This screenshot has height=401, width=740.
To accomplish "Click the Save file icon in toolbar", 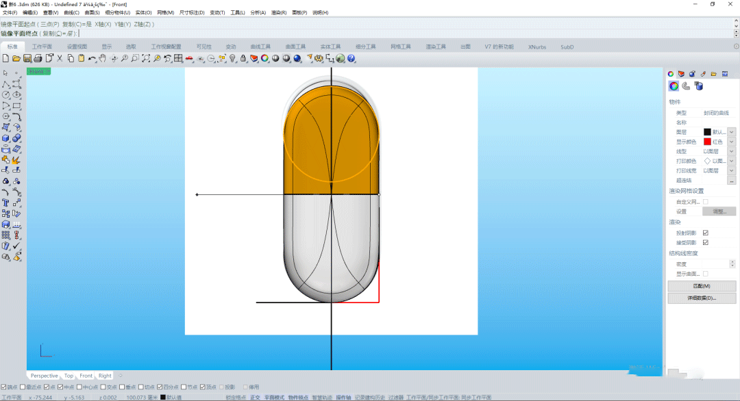I will click(27, 58).
